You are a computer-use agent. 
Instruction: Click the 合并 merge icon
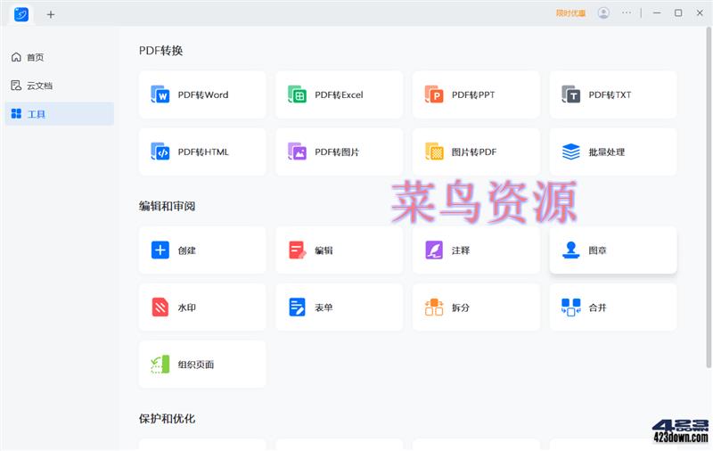point(570,307)
